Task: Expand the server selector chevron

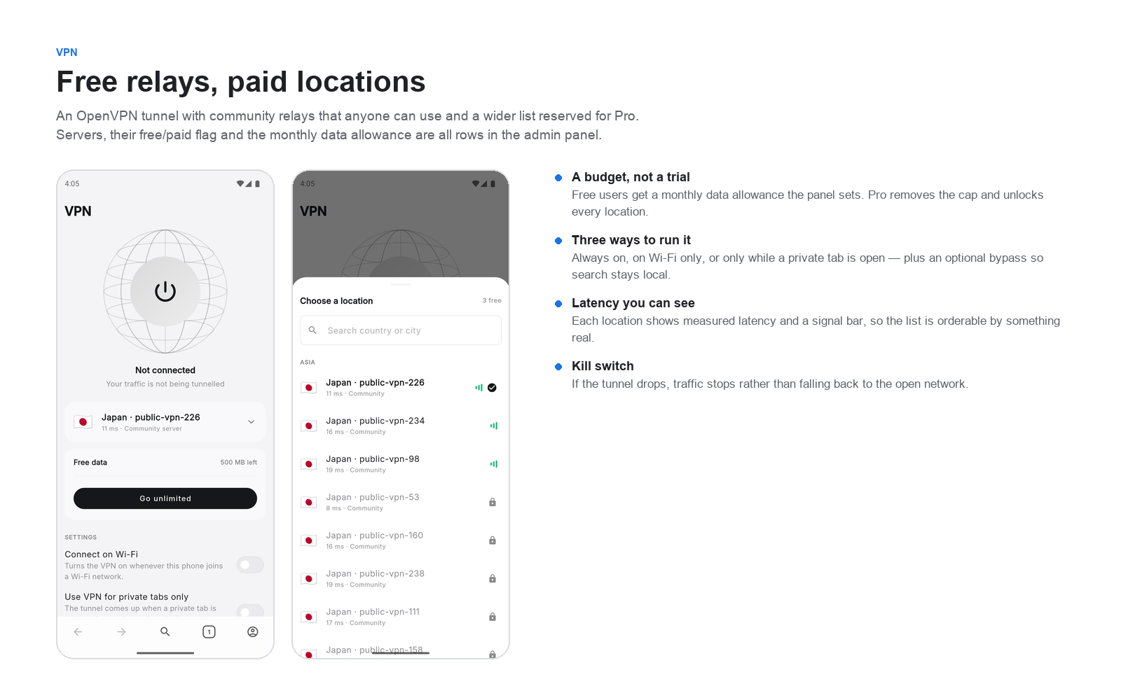Action: (252, 422)
